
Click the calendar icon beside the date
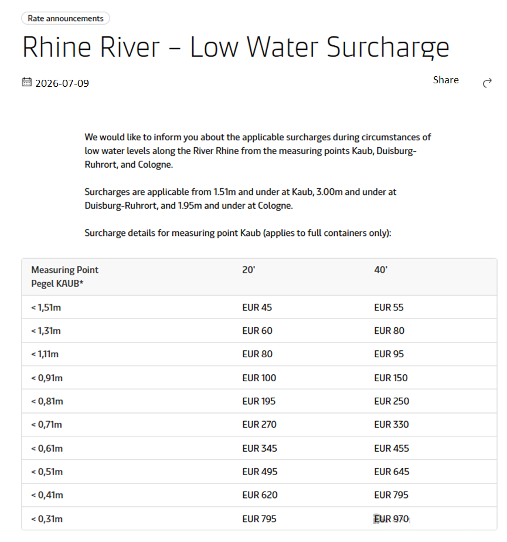[x=26, y=82]
